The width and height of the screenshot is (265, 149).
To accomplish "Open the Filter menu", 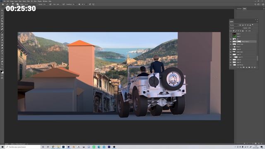I will [x=29, y=1].
